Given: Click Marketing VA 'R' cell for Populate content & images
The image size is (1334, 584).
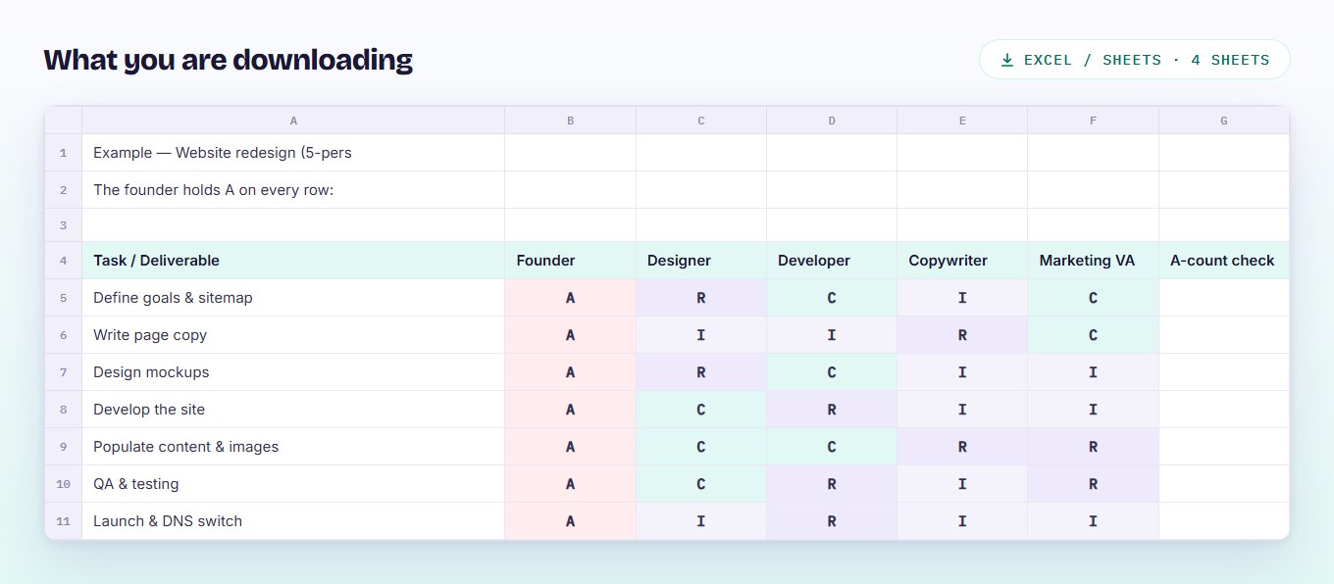Looking at the screenshot, I should (x=1094, y=447).
